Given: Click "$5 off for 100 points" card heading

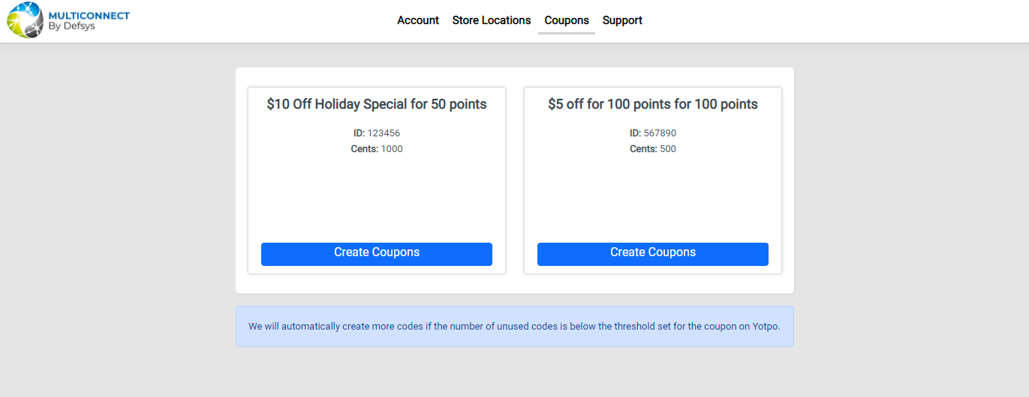Looking at the screenshot, I should pos(652,104).
